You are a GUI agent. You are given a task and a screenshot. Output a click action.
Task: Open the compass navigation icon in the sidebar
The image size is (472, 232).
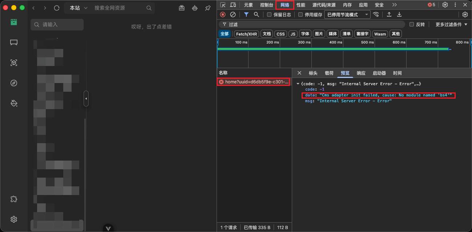14,83
